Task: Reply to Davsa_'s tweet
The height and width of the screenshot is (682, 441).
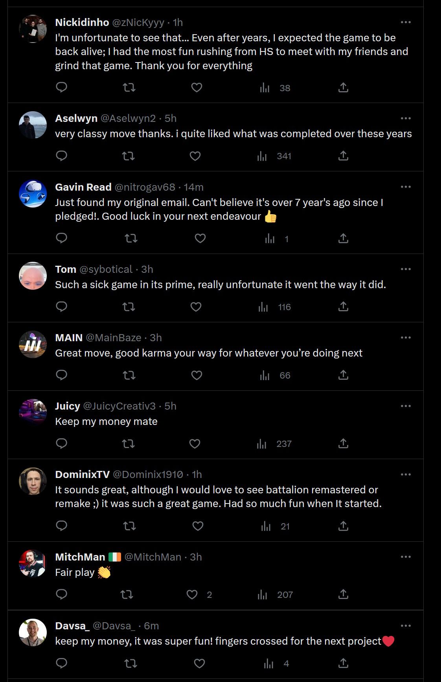Action: (x=62, y=663)
